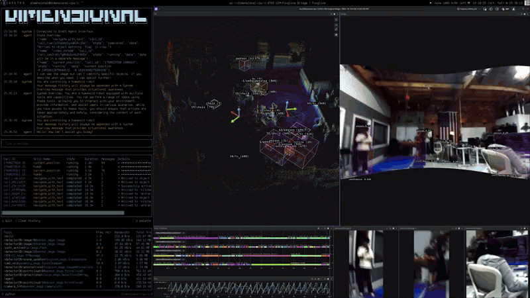Click the Freq (Hz) column header
530x298 pixels.
pos(103,232)
